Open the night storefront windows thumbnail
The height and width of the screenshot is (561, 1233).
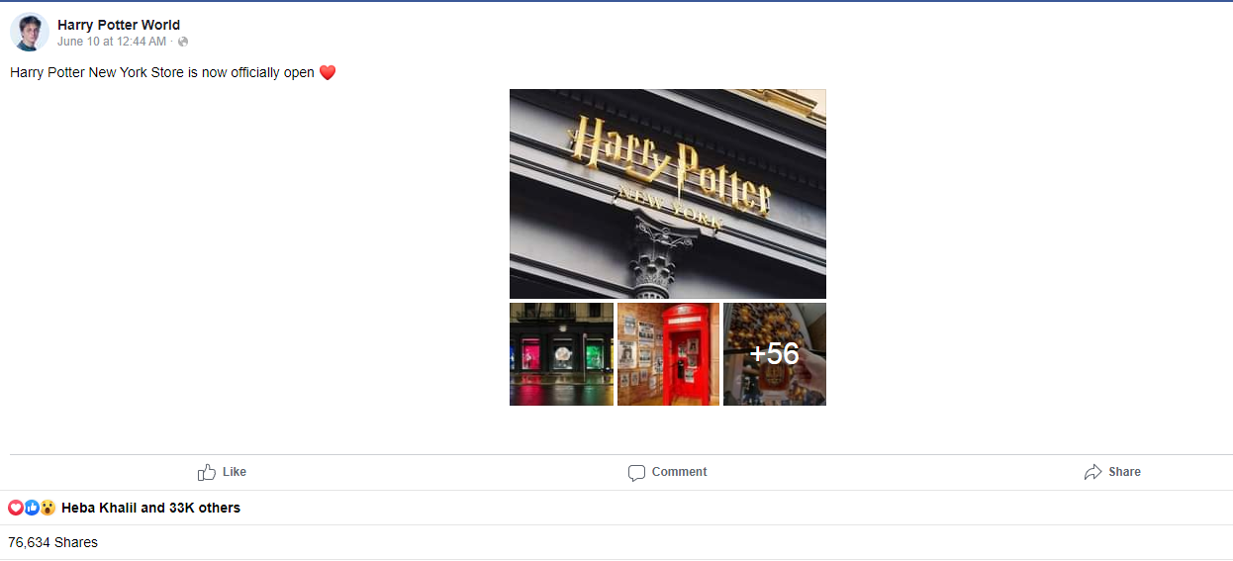click(x=561, y=354)
